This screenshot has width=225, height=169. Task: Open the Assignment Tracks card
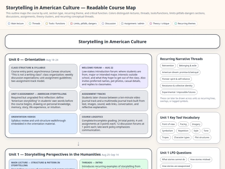pos(114,101)
